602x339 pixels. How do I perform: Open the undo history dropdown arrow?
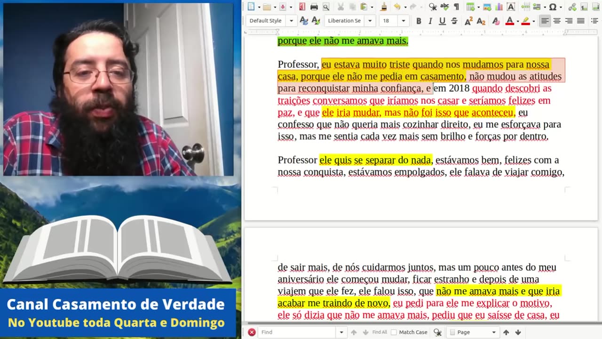click(404, 7)
